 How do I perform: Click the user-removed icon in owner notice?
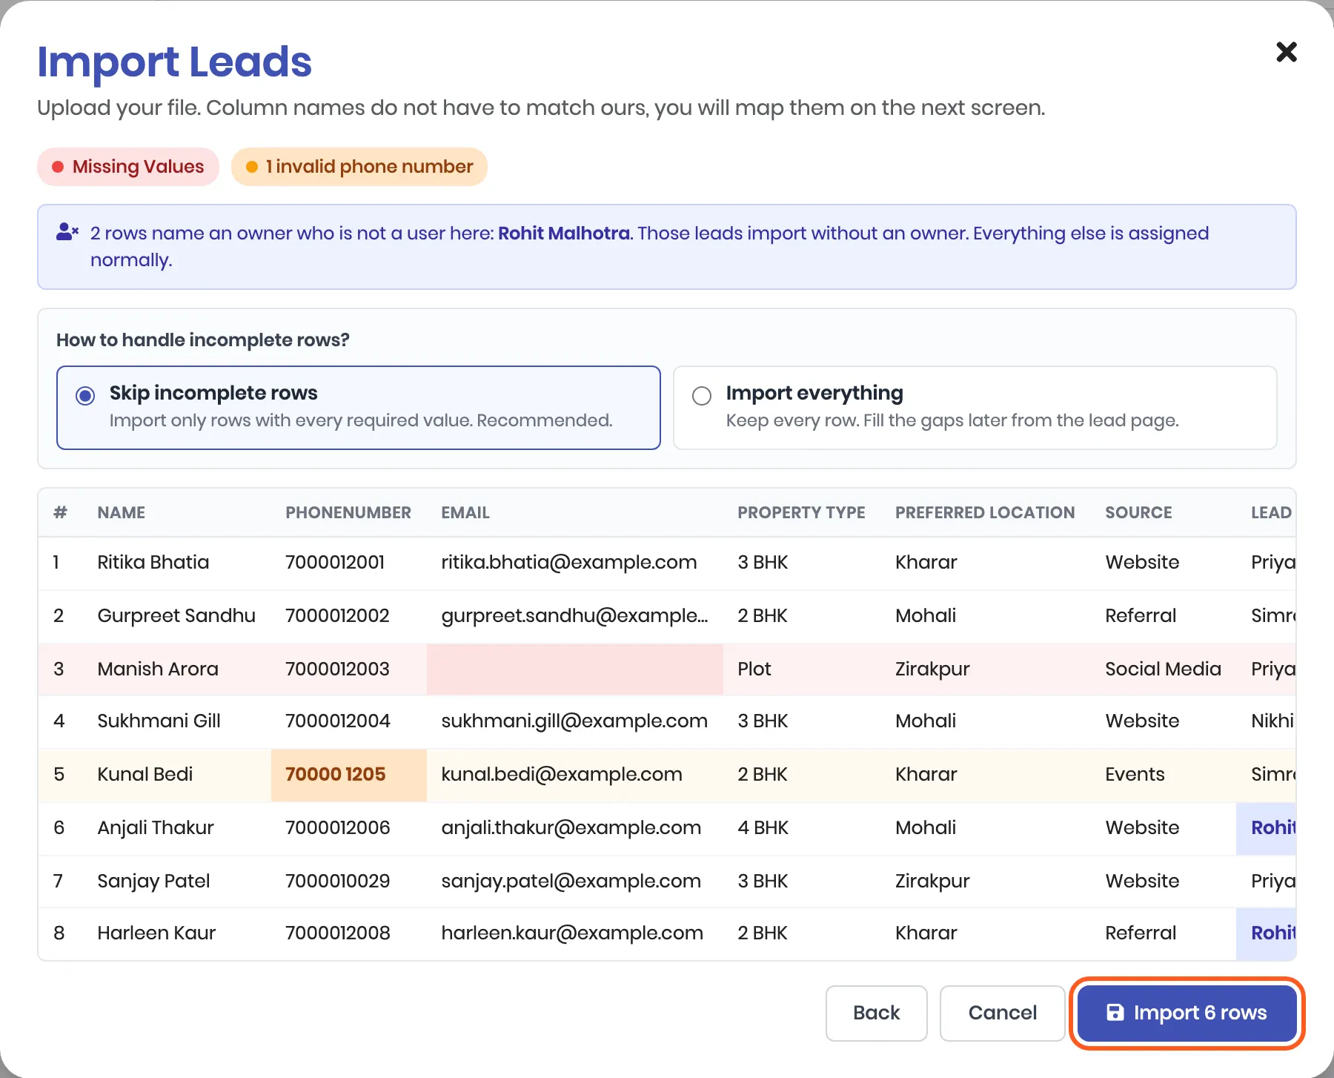click(67, 232)
